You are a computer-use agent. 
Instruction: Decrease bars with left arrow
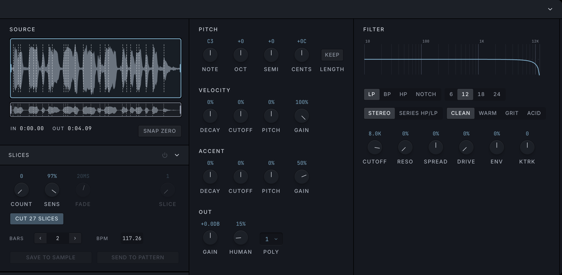click(x=40, y=238)
